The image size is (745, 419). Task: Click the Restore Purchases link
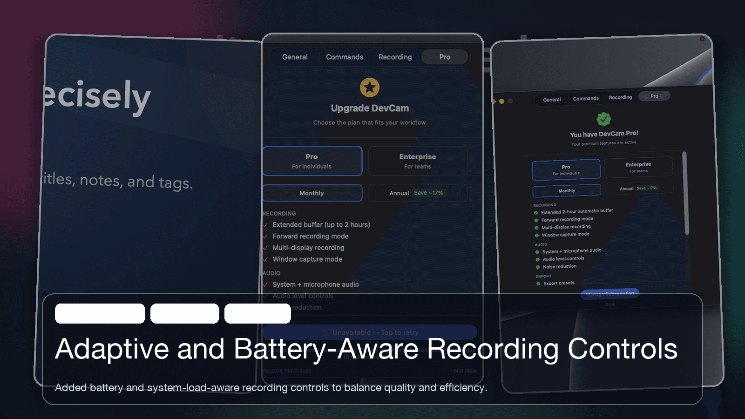pyautogui.click(x=287, y=371)
